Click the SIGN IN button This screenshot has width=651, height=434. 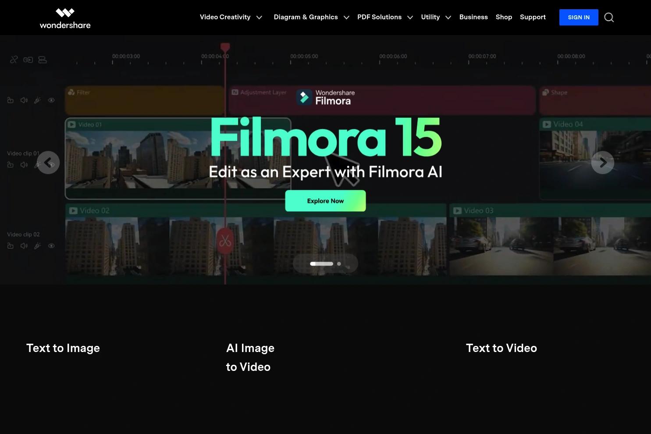579,18
